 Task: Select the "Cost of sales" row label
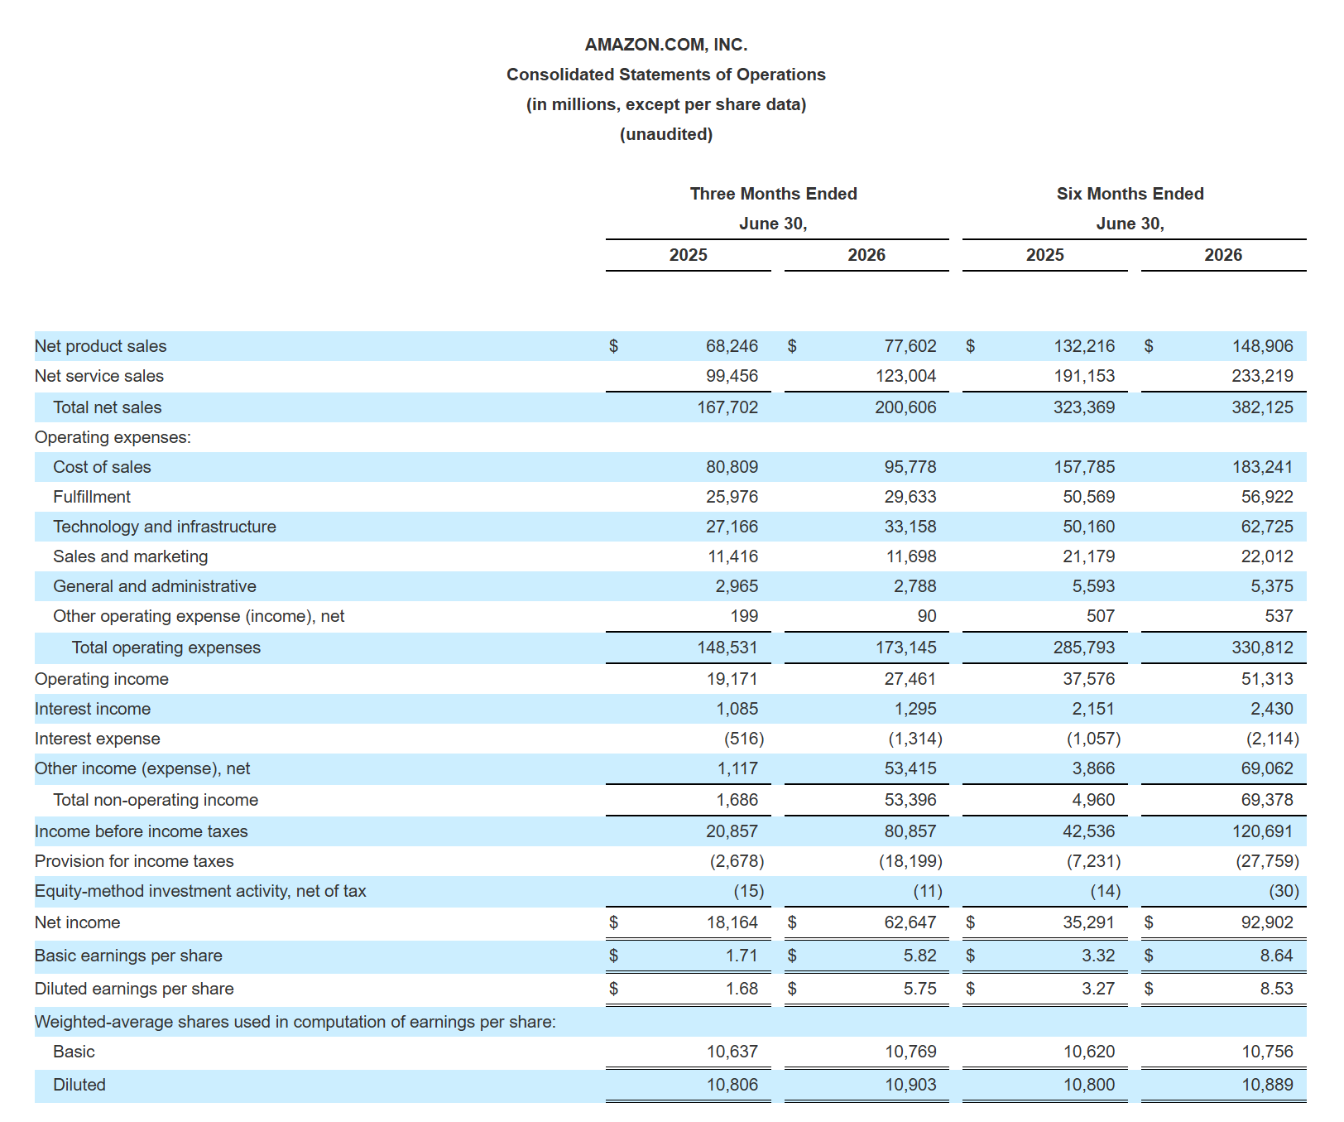tap(102, 467)
